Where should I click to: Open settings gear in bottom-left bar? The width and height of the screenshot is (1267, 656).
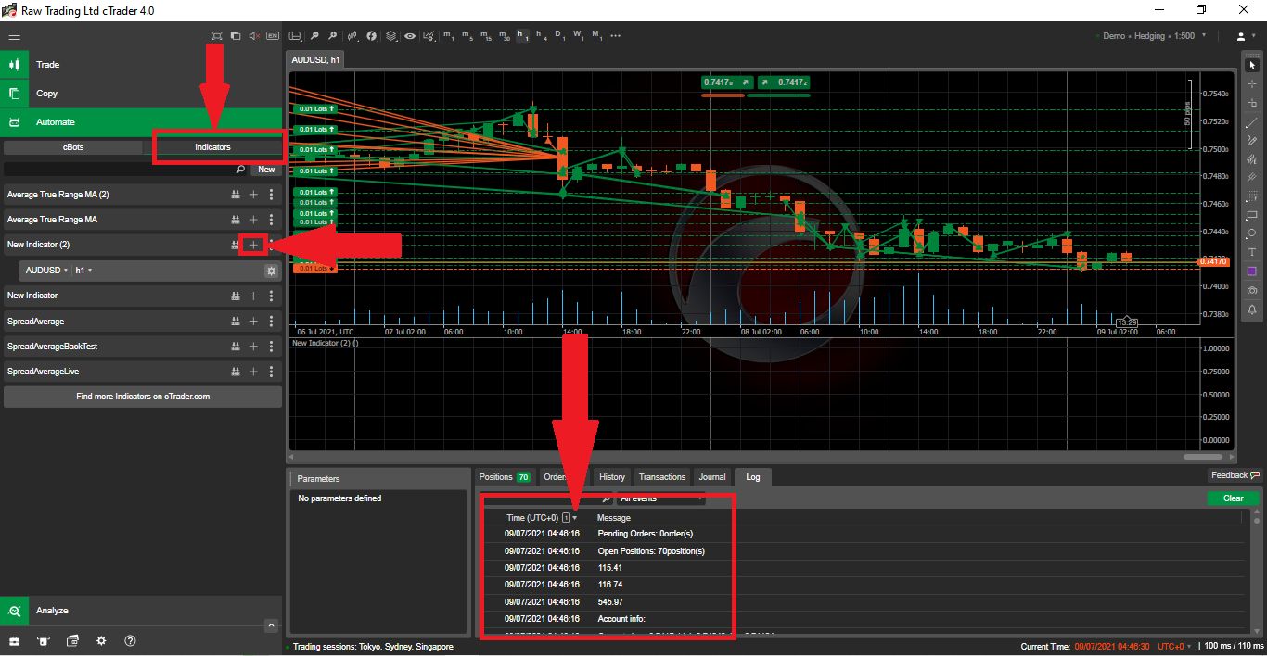click(101, 641)
